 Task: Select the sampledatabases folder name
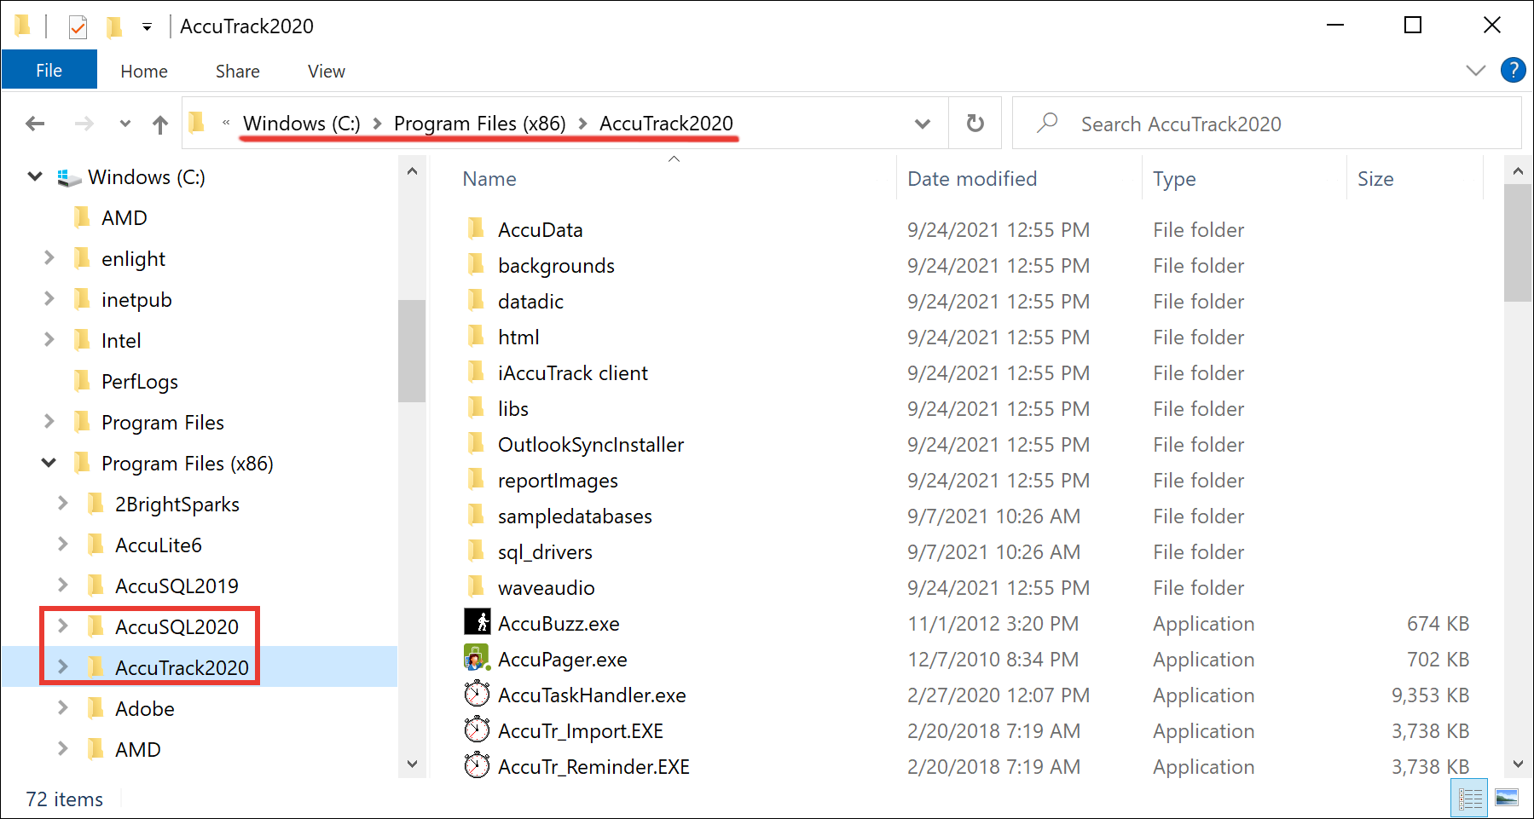(x=575, y=516)
